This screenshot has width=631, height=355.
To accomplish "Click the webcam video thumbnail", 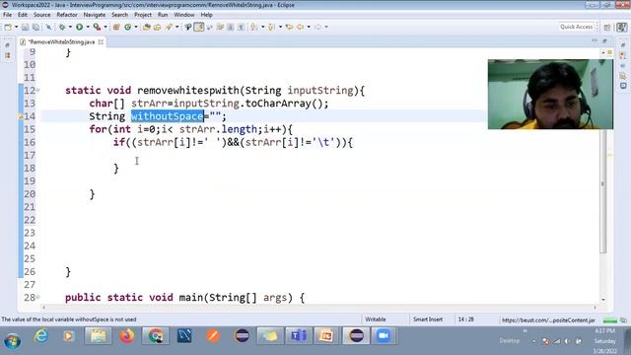I will click(x=550, y=95).
